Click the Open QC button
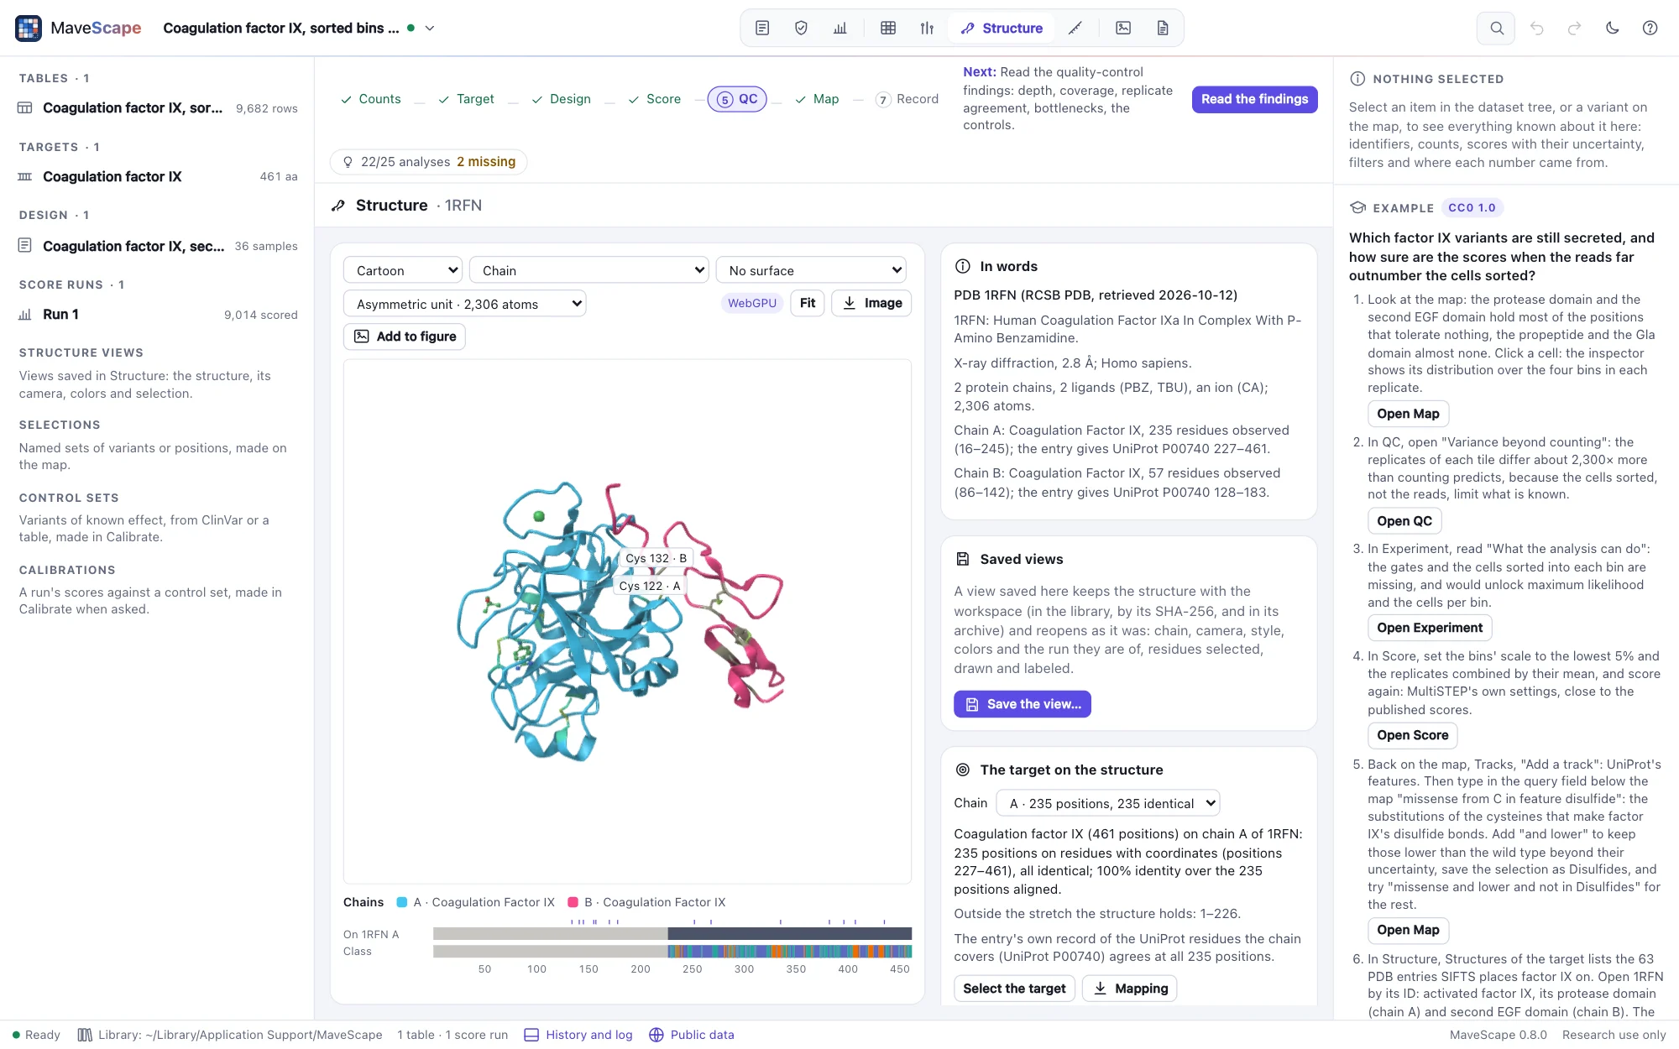The height and width of the screenshot is (1049, 1679). point(1404,521)
